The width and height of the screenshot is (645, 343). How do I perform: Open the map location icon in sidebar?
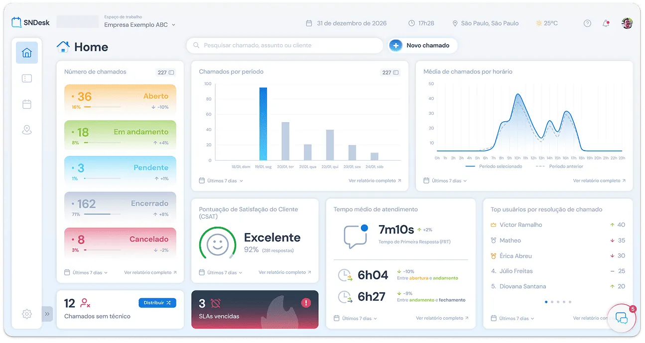(27, 130)
